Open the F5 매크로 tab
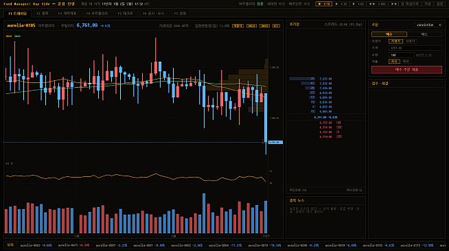 [125, 14]
